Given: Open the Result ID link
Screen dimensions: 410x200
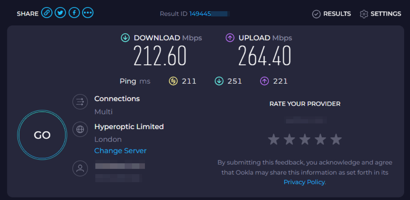Looking at the screenshot, I should 208,14.
